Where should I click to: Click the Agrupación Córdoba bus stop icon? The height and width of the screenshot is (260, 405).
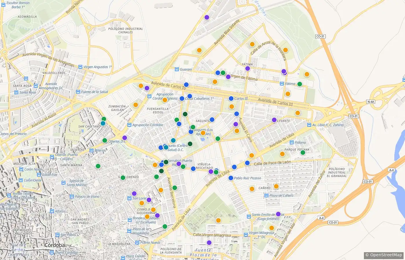tap(129, 125)
